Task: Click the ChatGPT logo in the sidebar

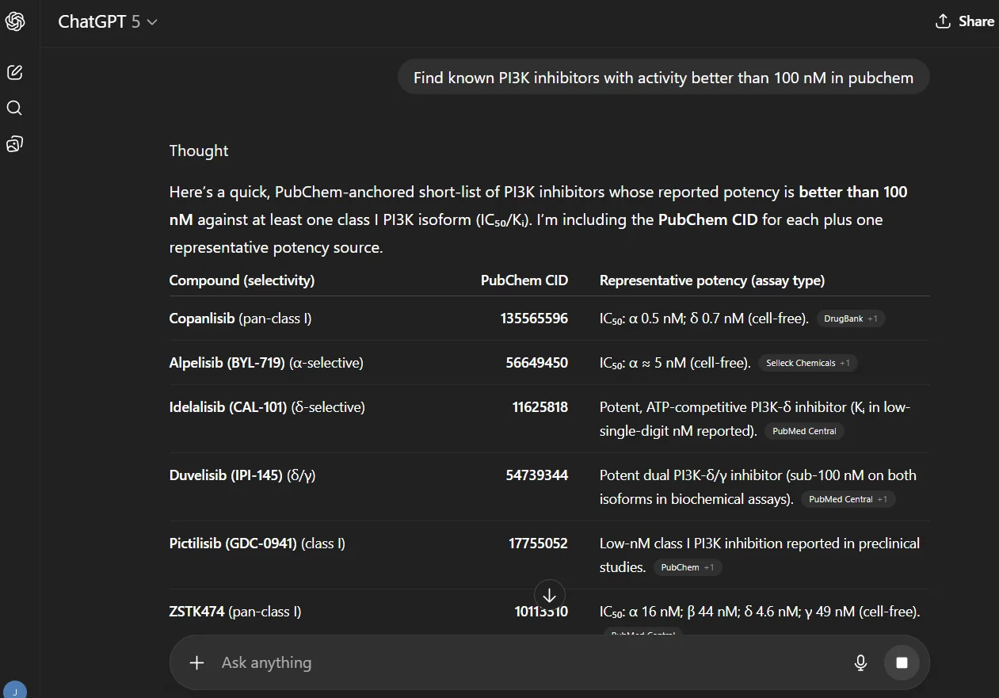Action: point(16,21)
